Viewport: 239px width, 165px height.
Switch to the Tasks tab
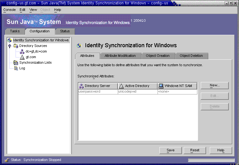(15, 31)
